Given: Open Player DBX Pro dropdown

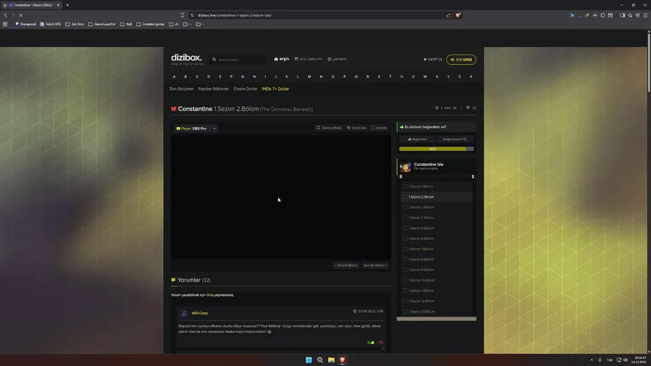Looking at the screenshot, I should tap(196, 129).
